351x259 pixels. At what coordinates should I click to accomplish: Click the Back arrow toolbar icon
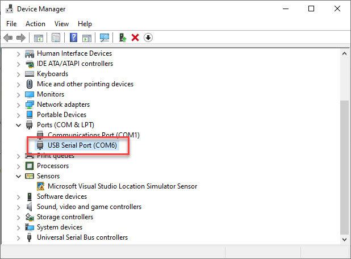pos(8,37)
